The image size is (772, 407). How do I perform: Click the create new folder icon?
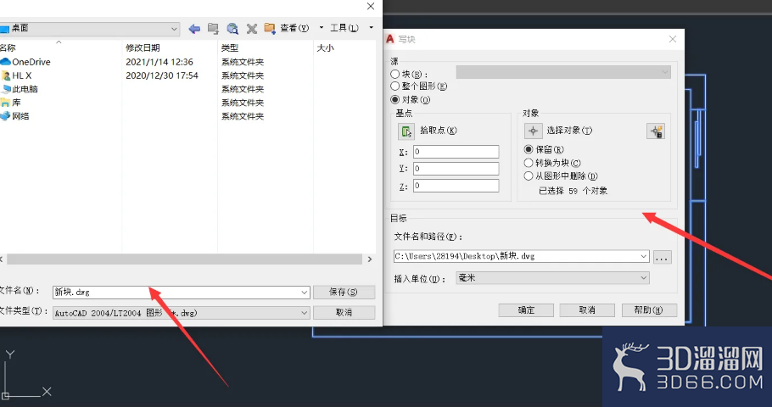point(269,28)
